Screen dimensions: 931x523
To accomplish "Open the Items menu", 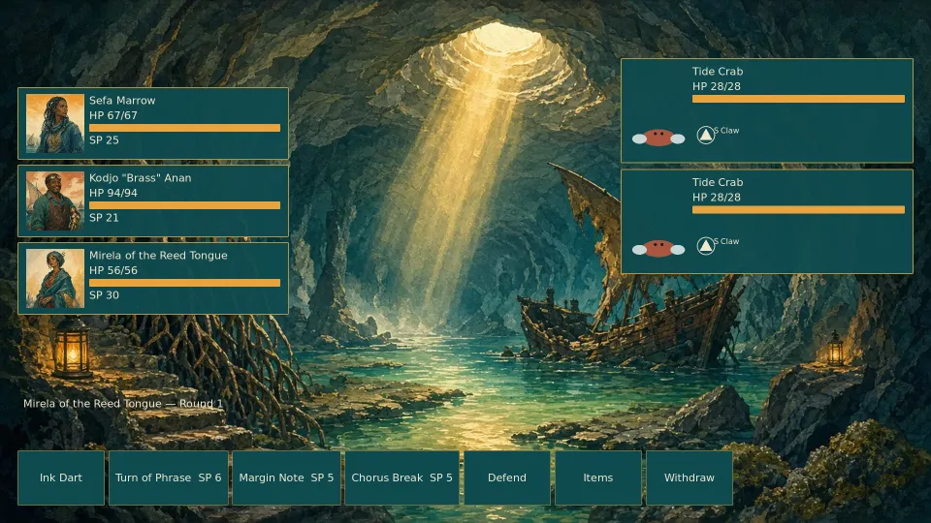I will click(598, 477).
